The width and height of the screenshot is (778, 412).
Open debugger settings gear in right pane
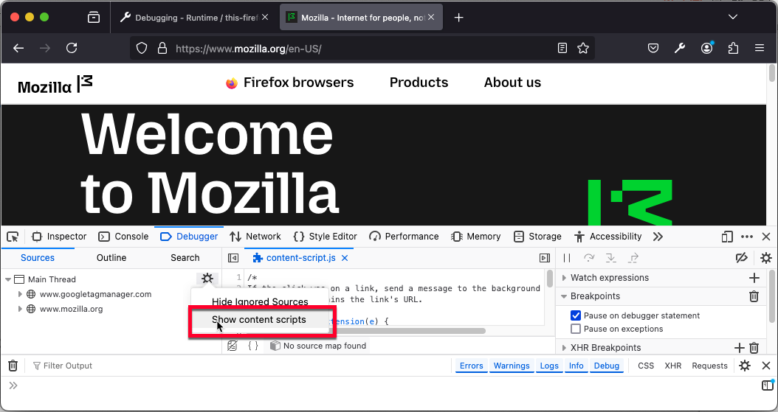coord(765,258)
